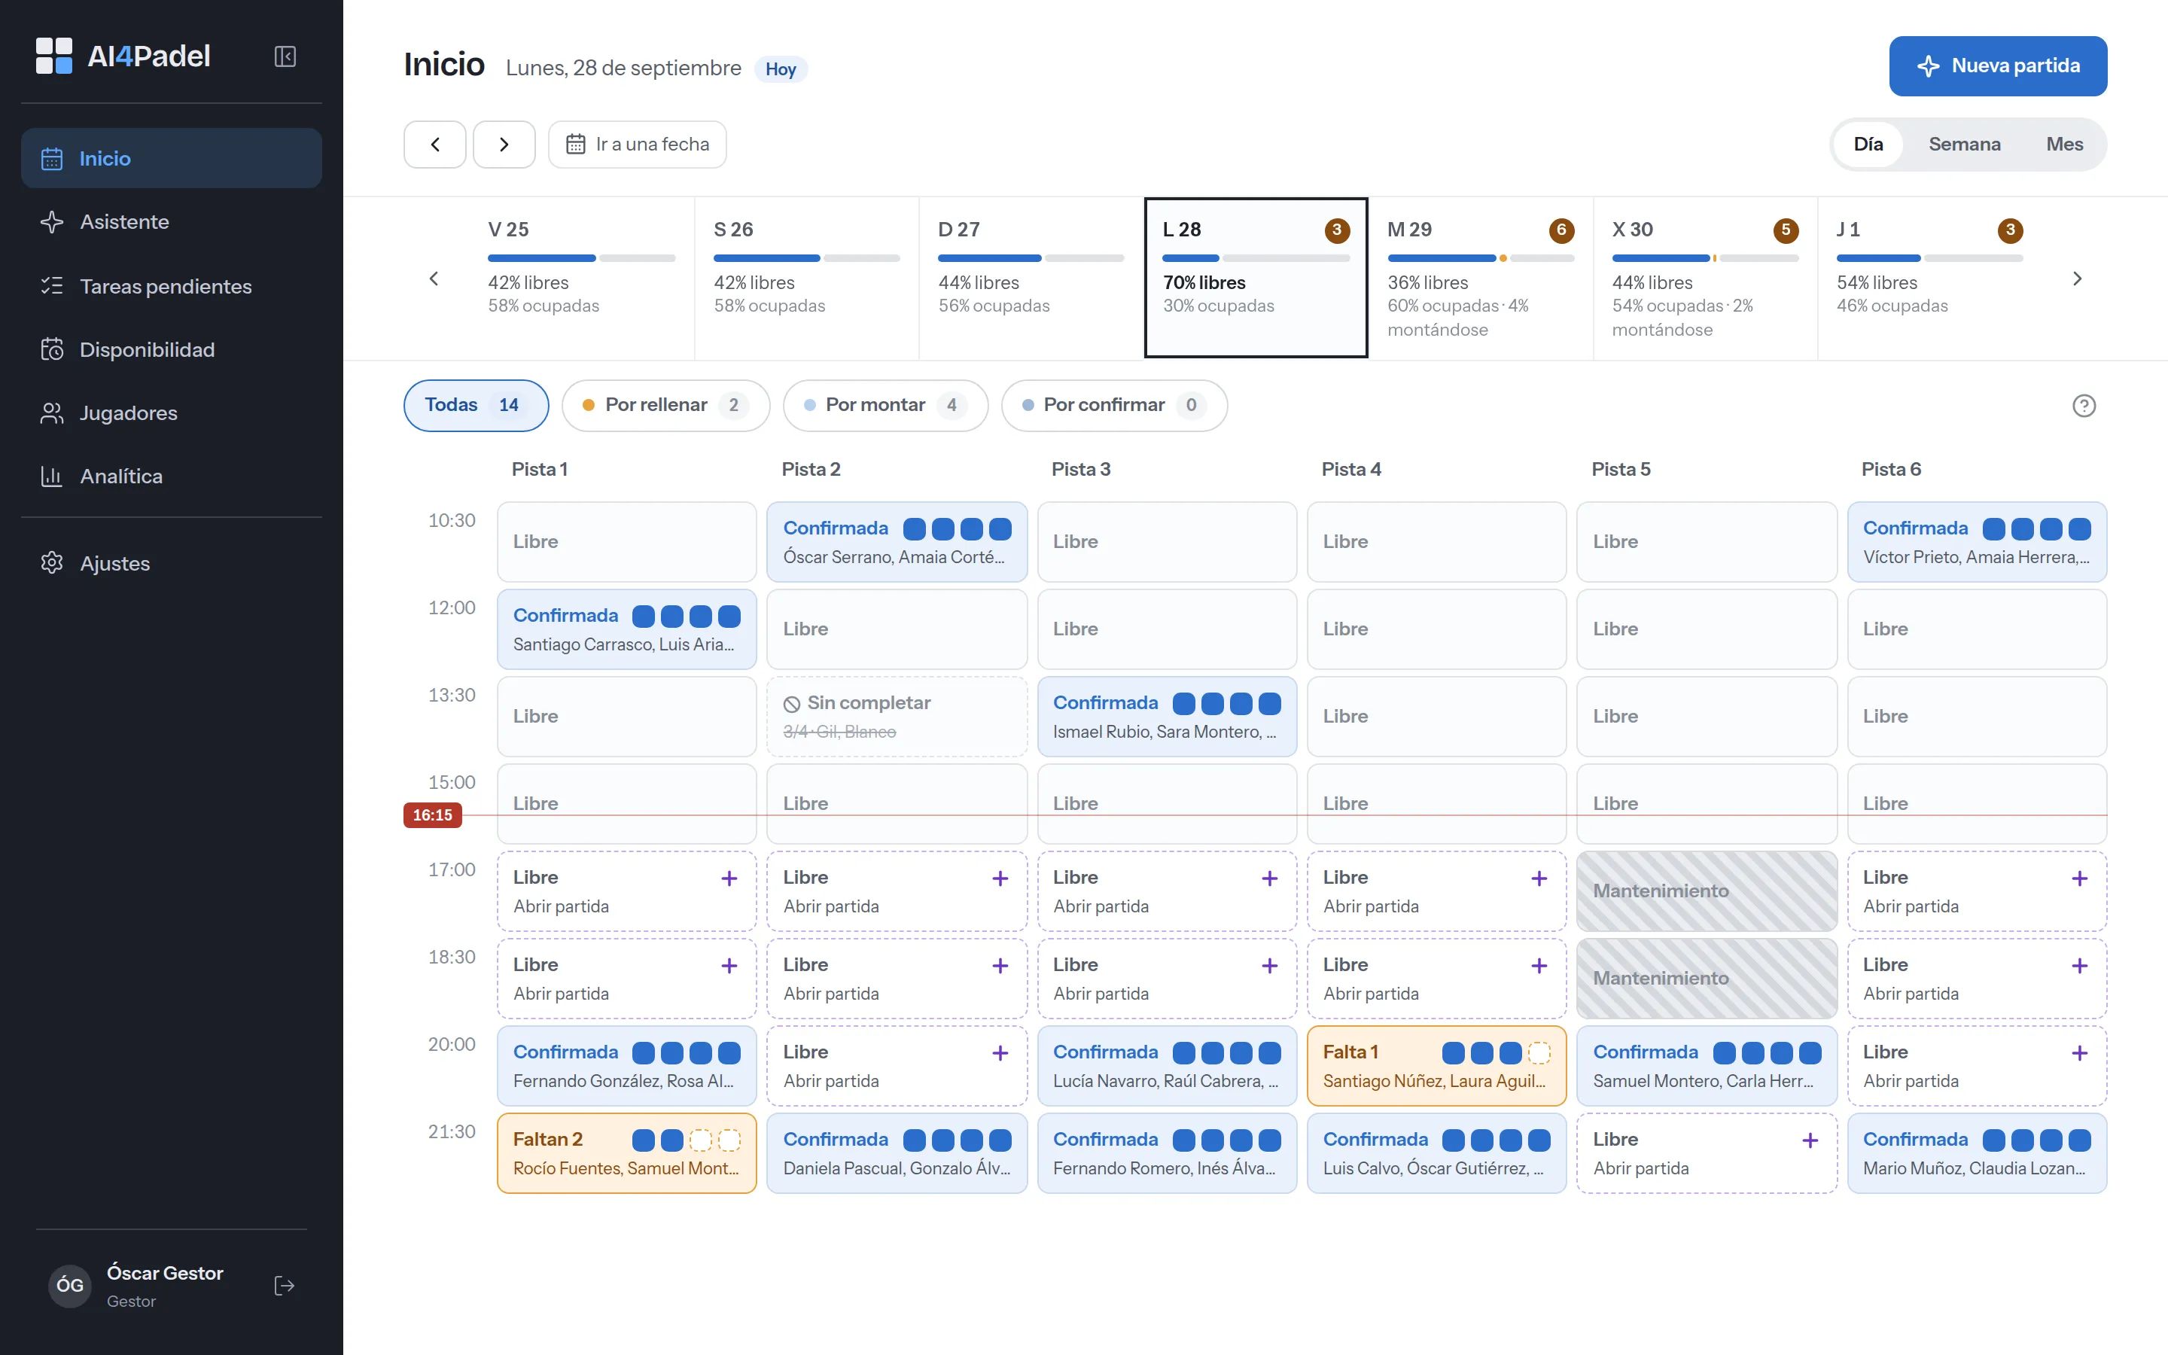Switch to Semana view
The height and width of the screenshot is (1355, 2168).
click(x=1964, y=145)
